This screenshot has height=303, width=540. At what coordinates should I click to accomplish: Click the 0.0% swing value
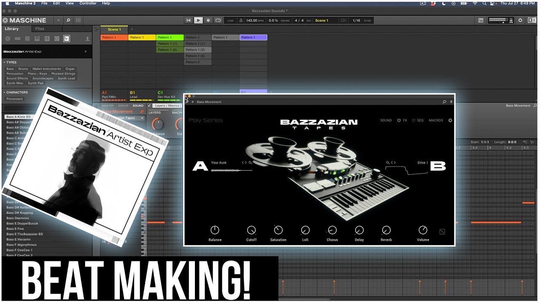273,20
